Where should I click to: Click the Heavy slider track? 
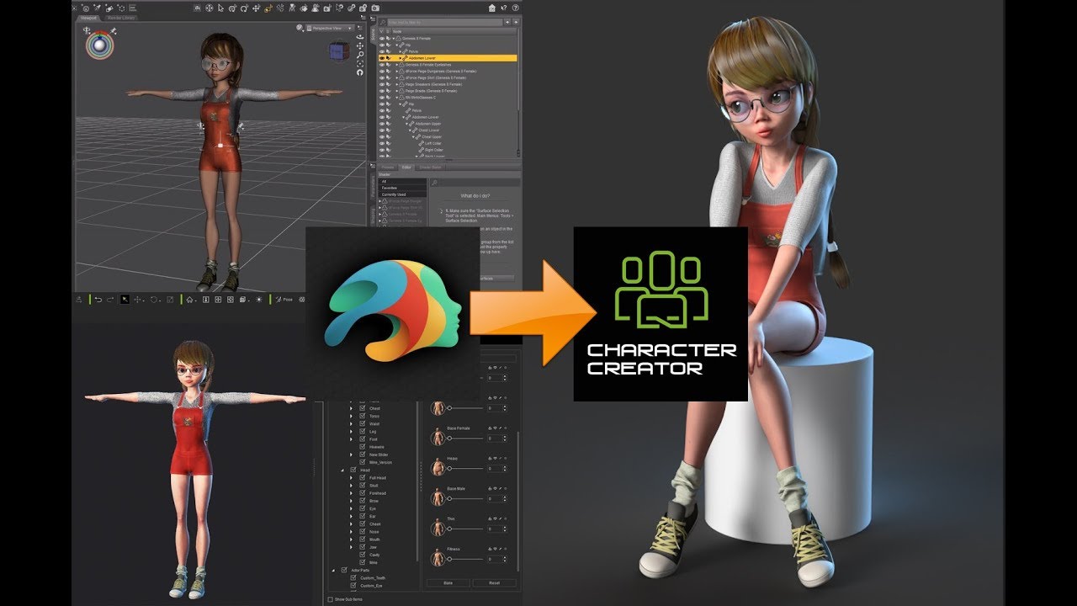pos(466,468)
